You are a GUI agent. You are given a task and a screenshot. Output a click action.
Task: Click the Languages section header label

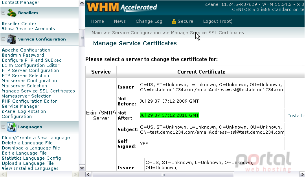30,127
